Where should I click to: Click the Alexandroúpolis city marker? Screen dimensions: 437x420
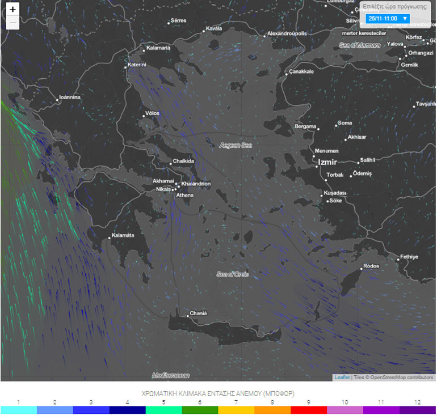pos(264,36)
